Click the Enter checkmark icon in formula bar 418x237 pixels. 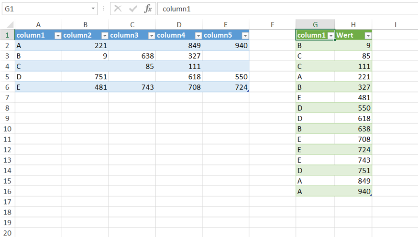click(x=133, y=9)
